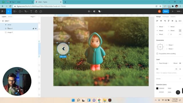Open Move tool options arrow
The image size is (183, 103).
click(11, 11)
